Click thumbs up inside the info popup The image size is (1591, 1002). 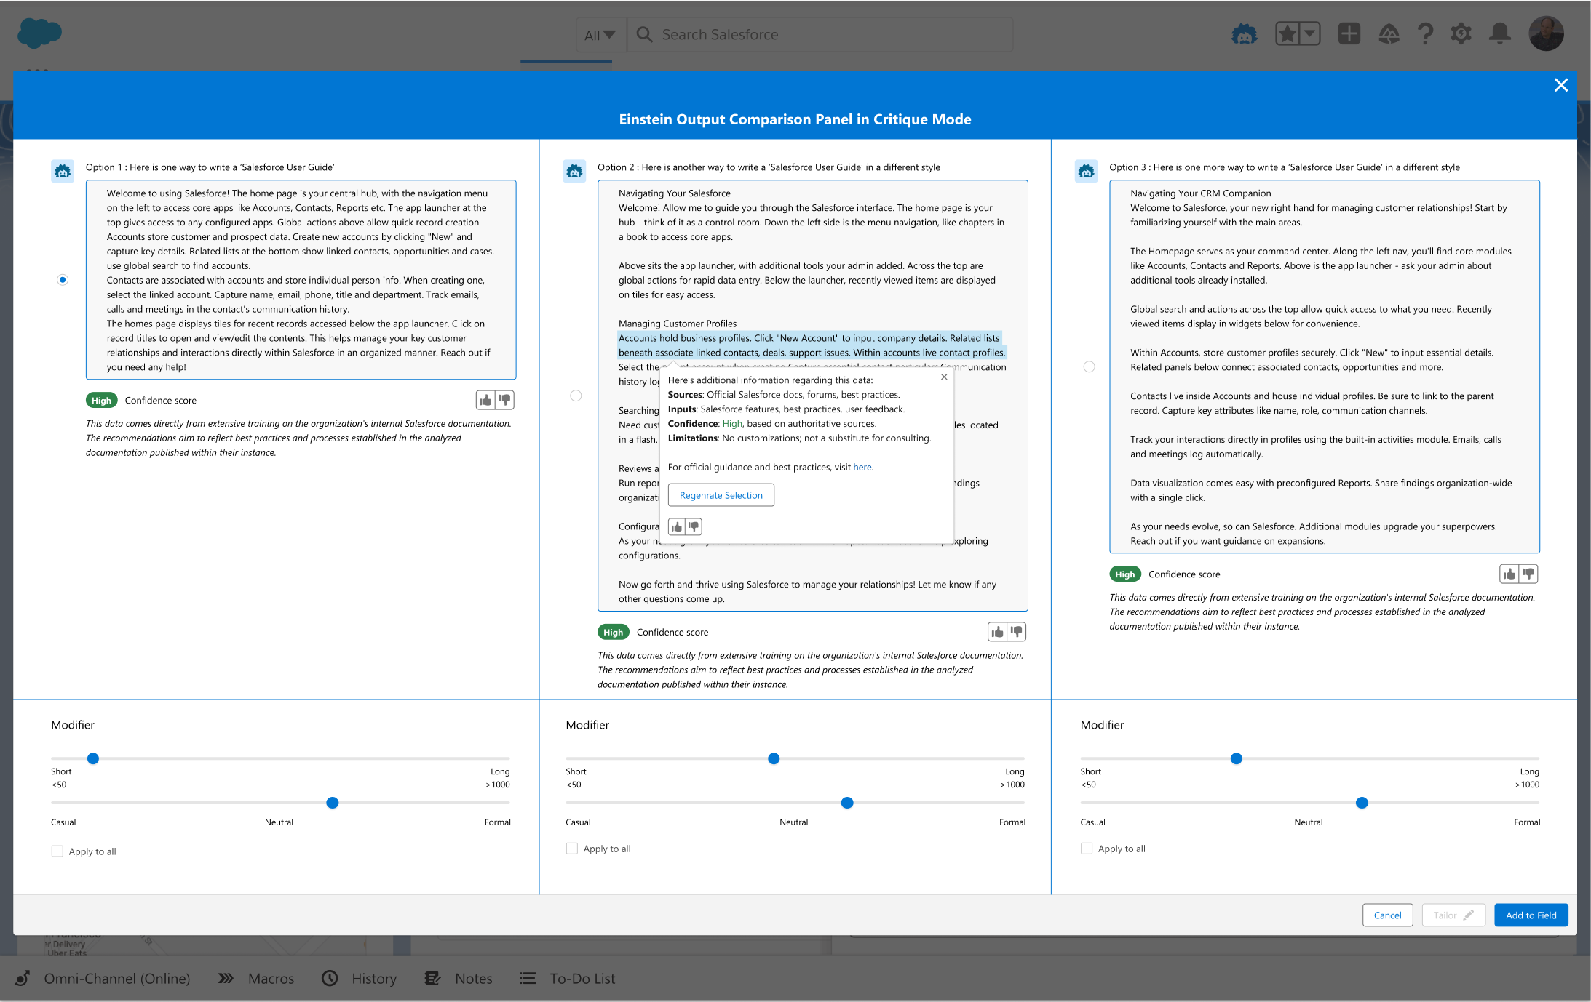tap(677, 526)
